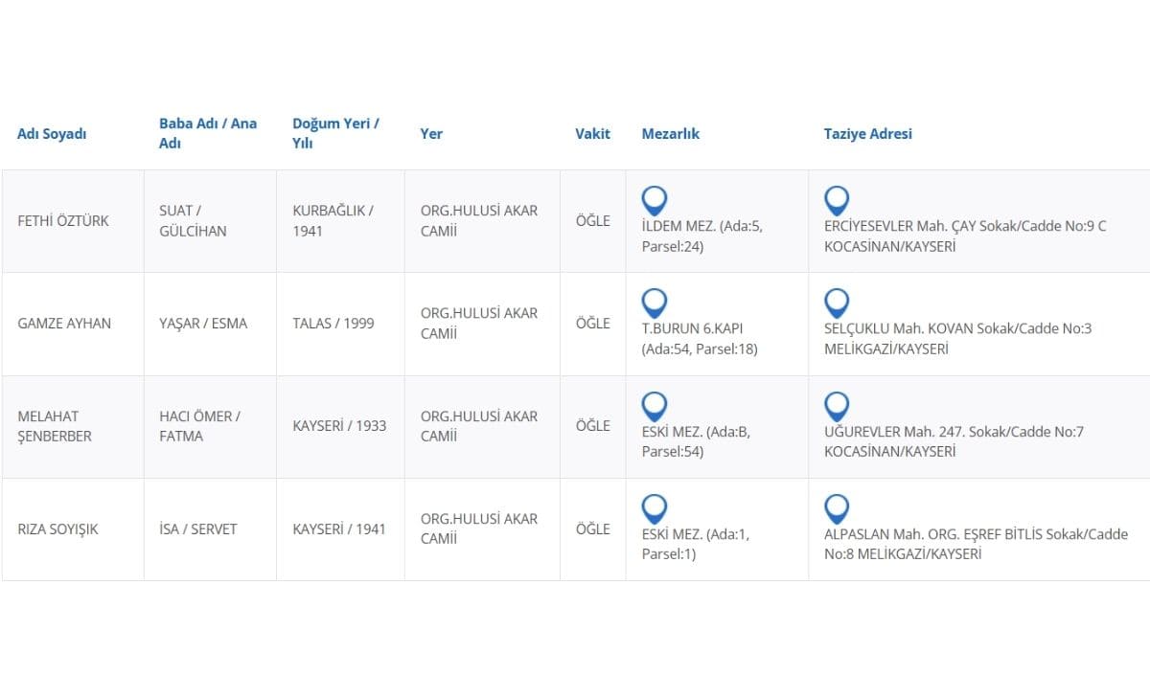Click the Taziye Adresi column header
1150x675 pixels.
click(867, 134)
